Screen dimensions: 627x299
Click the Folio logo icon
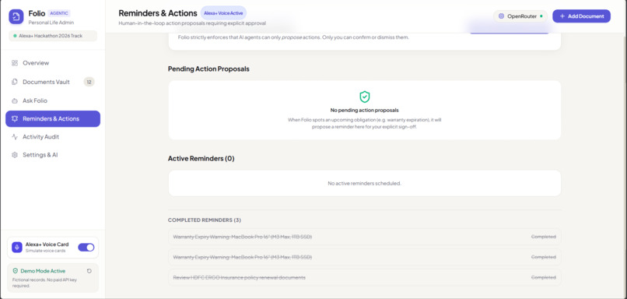pyautogui.click(x=16, y=17)
